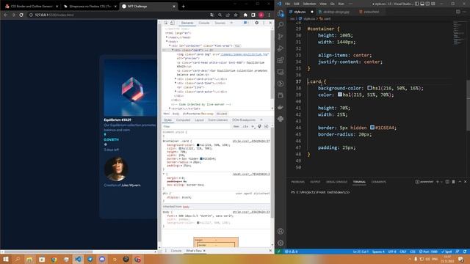Open VS Code Accounts menu icon

pos(281,231)
